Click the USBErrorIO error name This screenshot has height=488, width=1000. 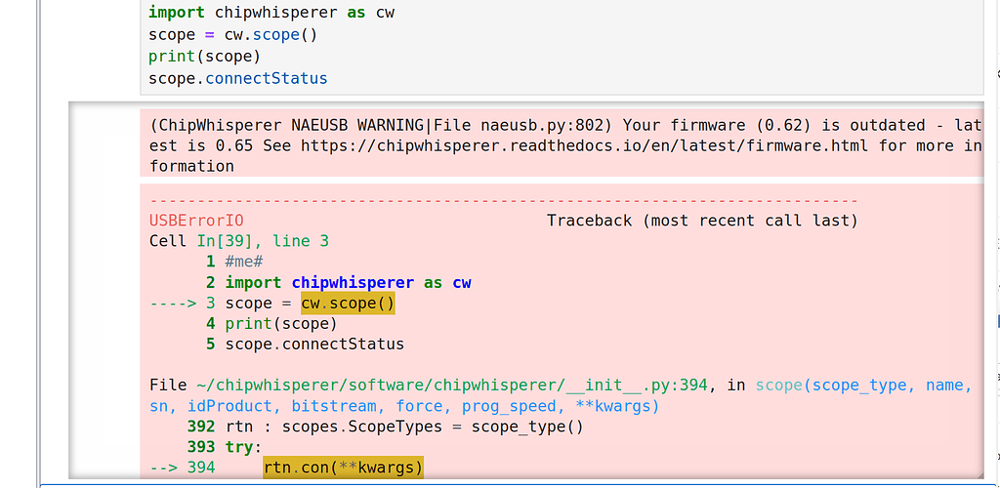point(196,221)
